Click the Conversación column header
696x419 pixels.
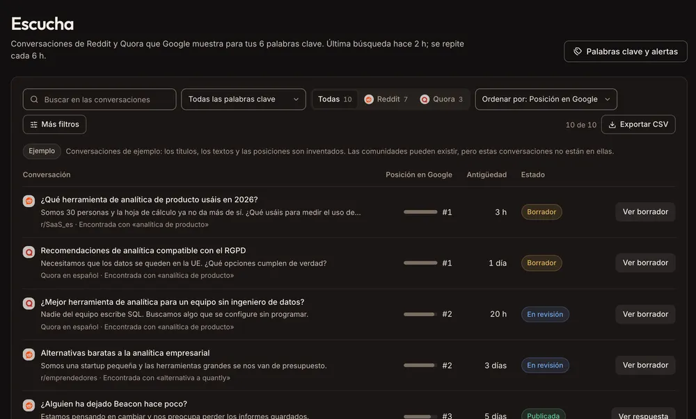click(47, 174)
